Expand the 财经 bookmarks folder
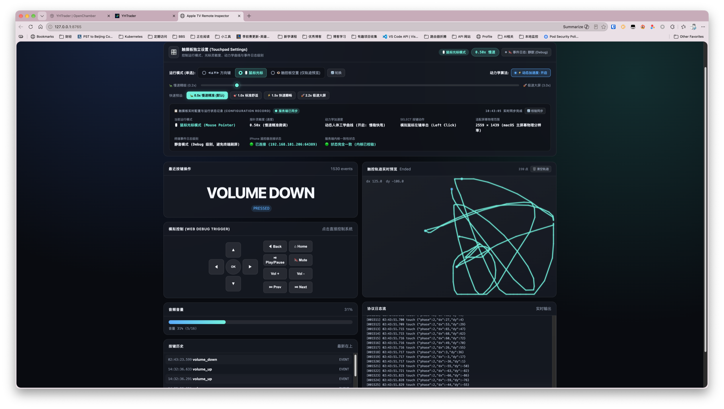 coord(65,36)
